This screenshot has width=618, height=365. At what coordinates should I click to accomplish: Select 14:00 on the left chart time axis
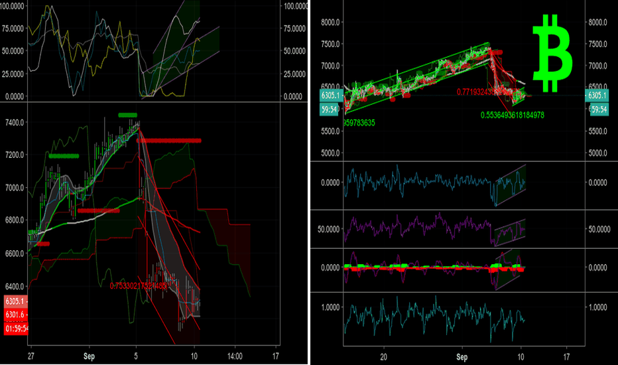coord(235,356)
